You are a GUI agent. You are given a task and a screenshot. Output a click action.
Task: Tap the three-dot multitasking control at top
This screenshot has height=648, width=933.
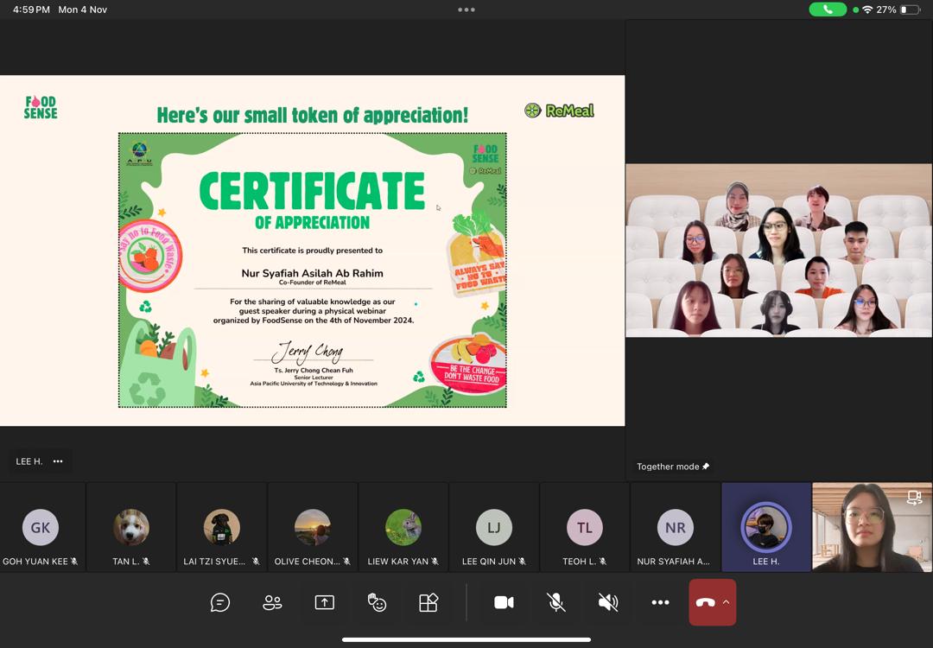[x=466, y=10]
